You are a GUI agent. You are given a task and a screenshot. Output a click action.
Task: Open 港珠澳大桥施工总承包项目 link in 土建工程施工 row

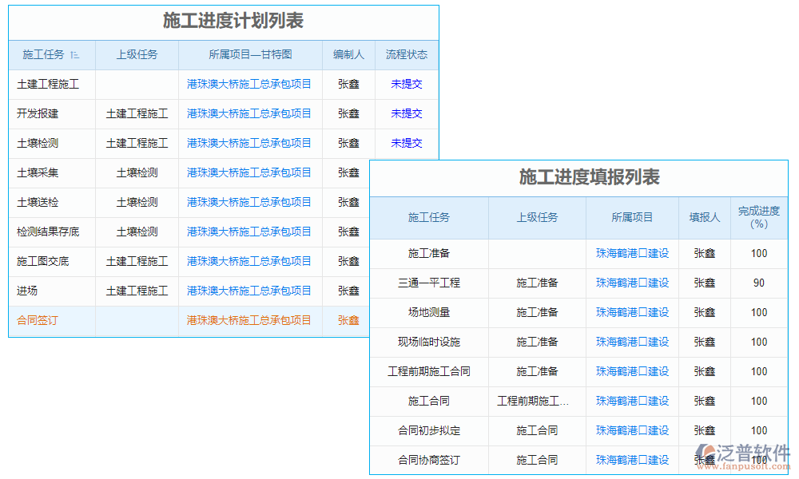coord(248,84)
